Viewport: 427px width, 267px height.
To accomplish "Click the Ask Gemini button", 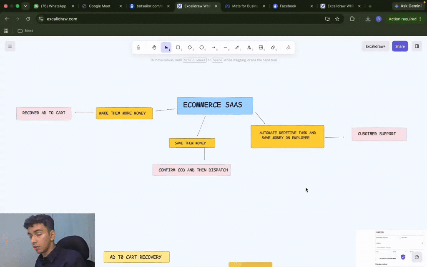I will click(x=408, y=6).
